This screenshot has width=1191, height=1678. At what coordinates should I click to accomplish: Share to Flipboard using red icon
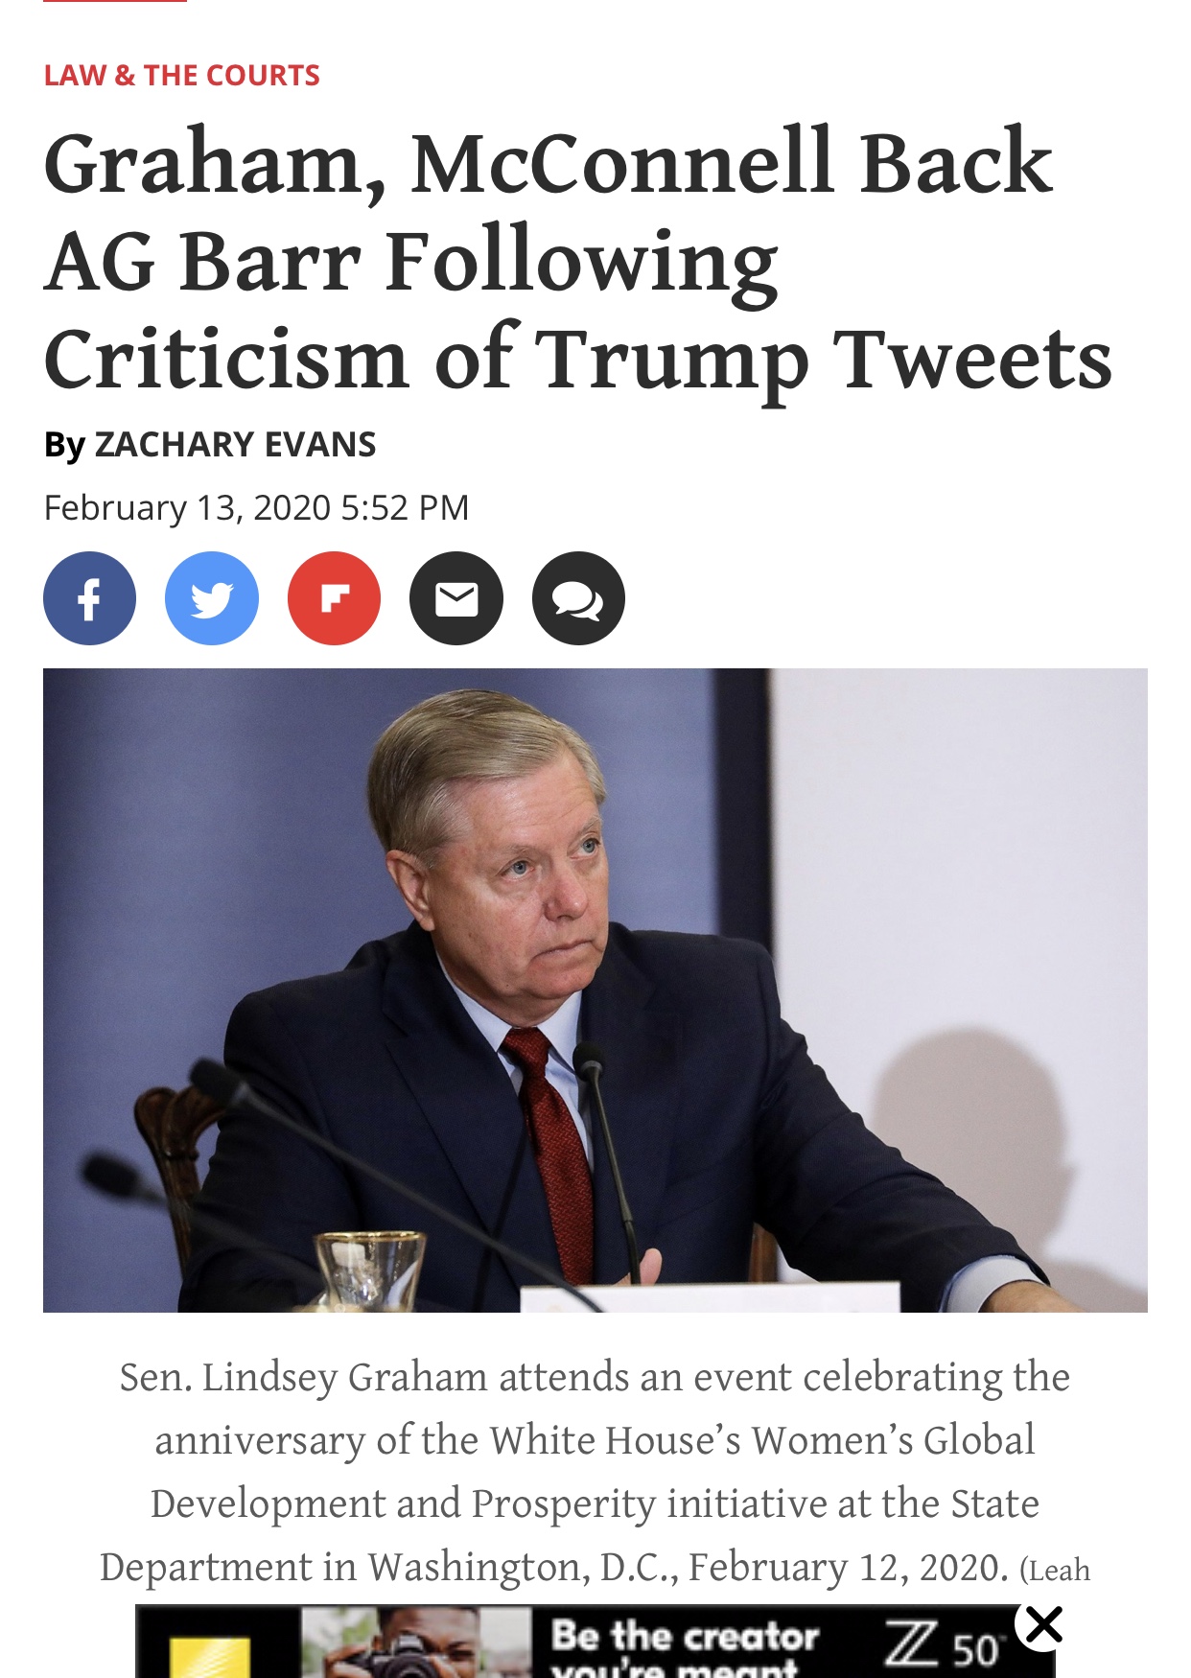[334, 598]
